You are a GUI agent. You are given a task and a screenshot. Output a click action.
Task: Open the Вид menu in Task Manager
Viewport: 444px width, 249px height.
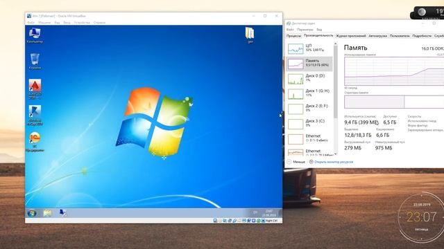point(319,29)
